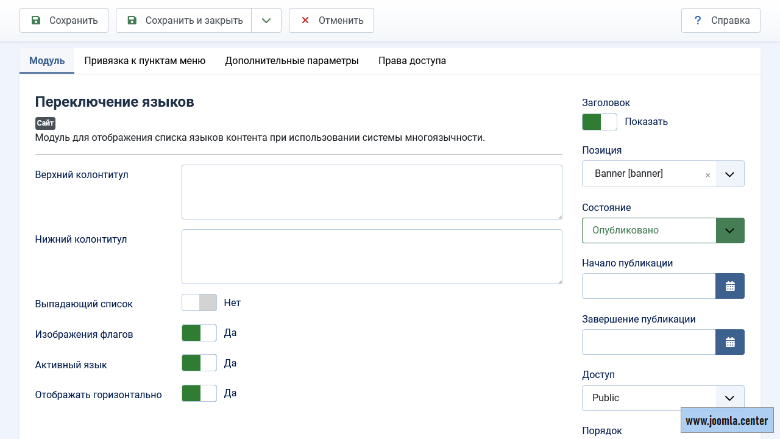Image resolution: width=780 pixels, height=439 pixels.
Task: Open Справка help button
Action: click(x=720, y=21)
